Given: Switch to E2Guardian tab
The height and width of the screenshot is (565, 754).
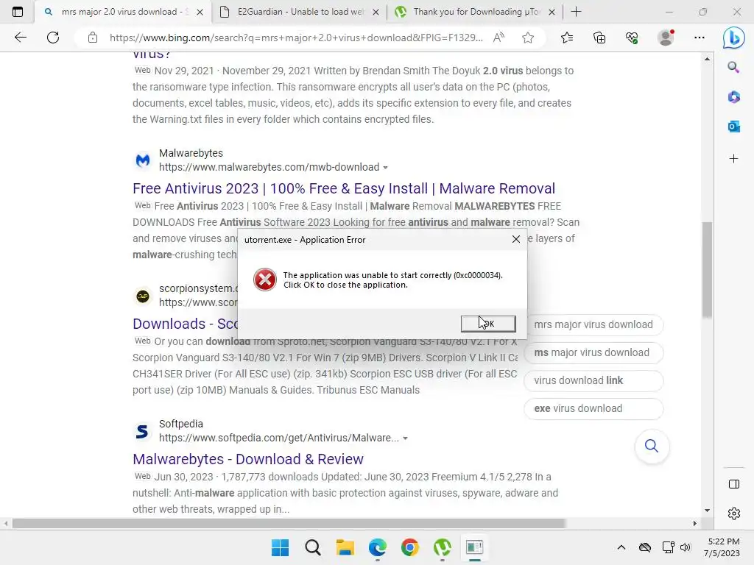Looking at the screenshot, I should [x=300, y=12].
